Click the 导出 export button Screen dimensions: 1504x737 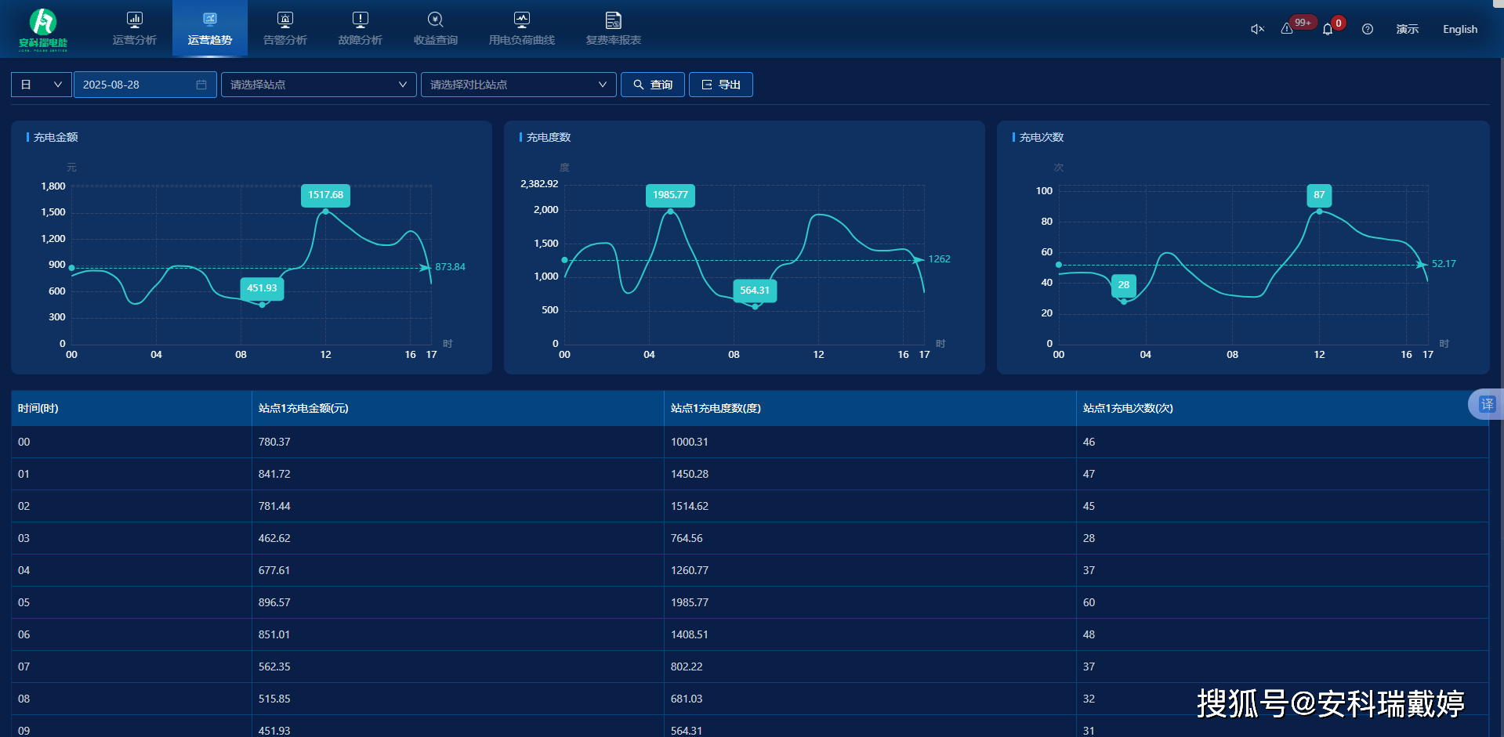[721, 85]
